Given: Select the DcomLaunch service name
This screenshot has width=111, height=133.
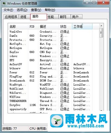Looking at the screenshot, I should (x=17, y=81).
